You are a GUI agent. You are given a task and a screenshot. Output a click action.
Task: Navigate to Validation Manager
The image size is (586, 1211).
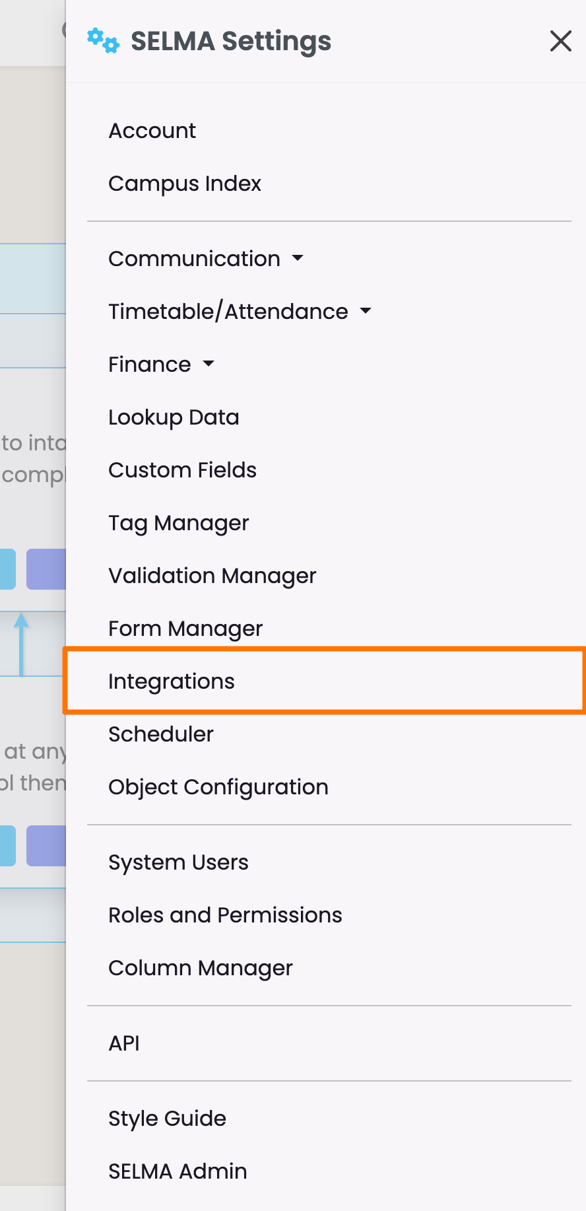[x=212, y=576]
